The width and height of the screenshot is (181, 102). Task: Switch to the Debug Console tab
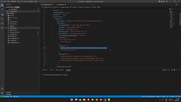pyautogui.click(x=60, y=70)
